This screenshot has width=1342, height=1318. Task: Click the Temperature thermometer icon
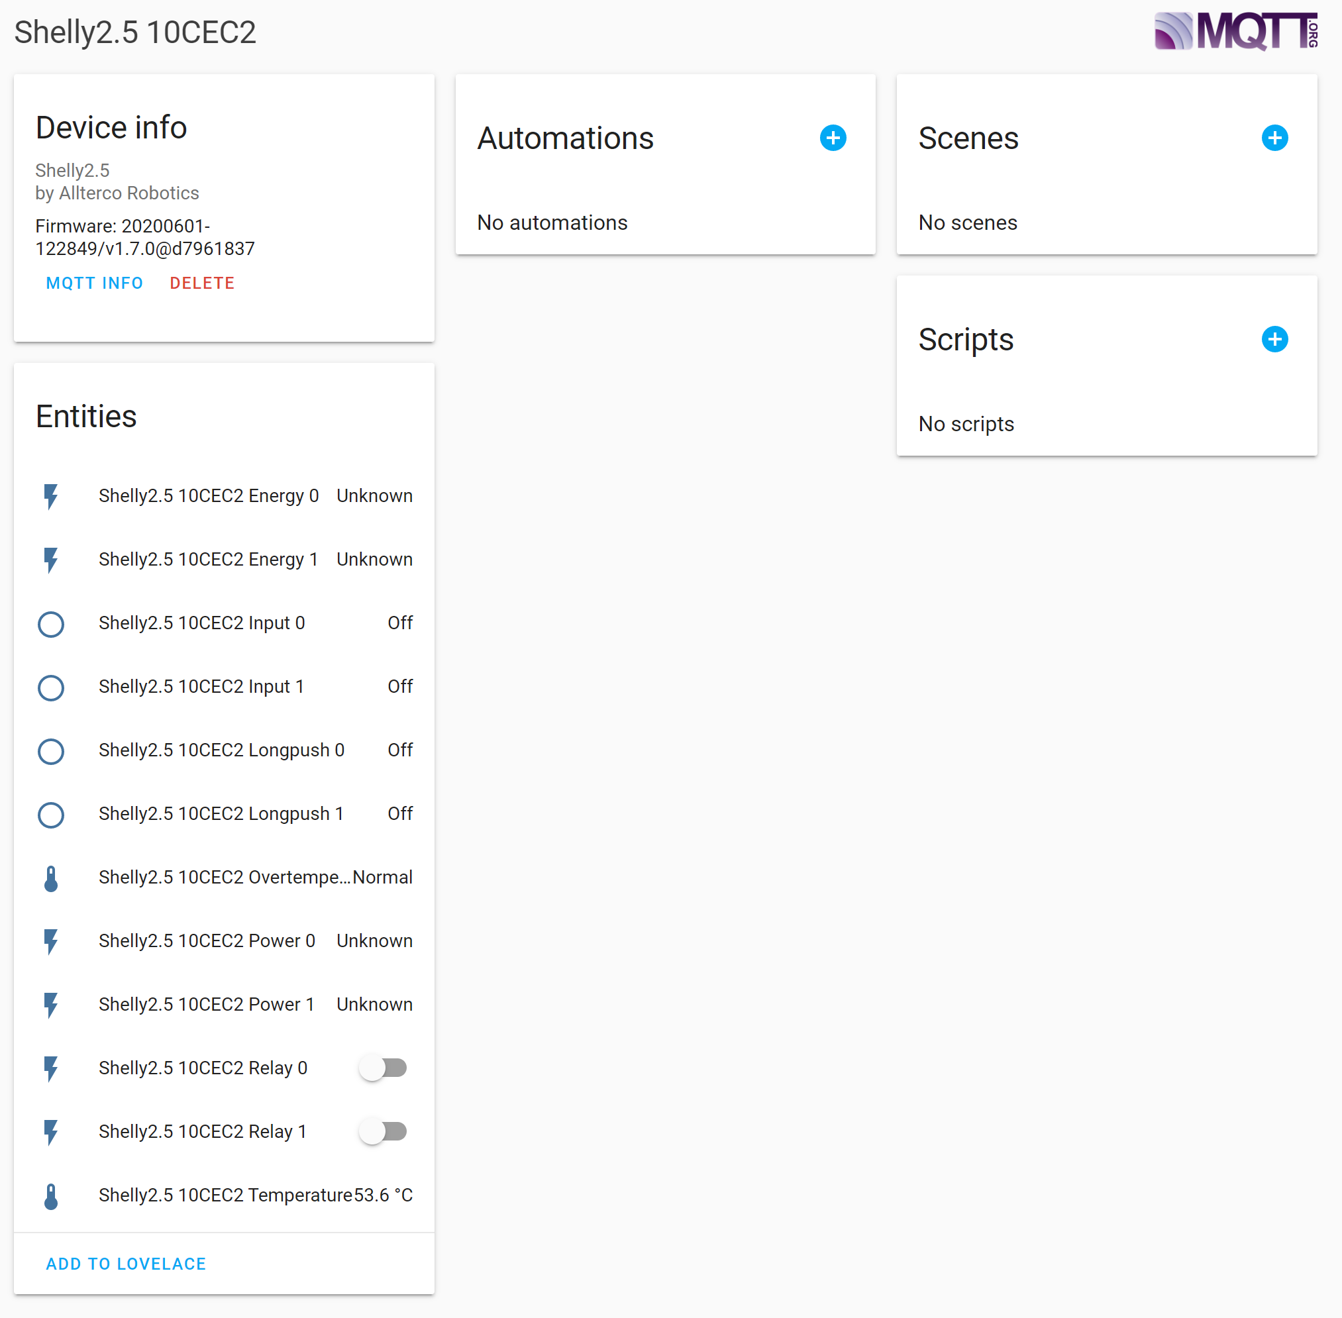coord(50,1196)
